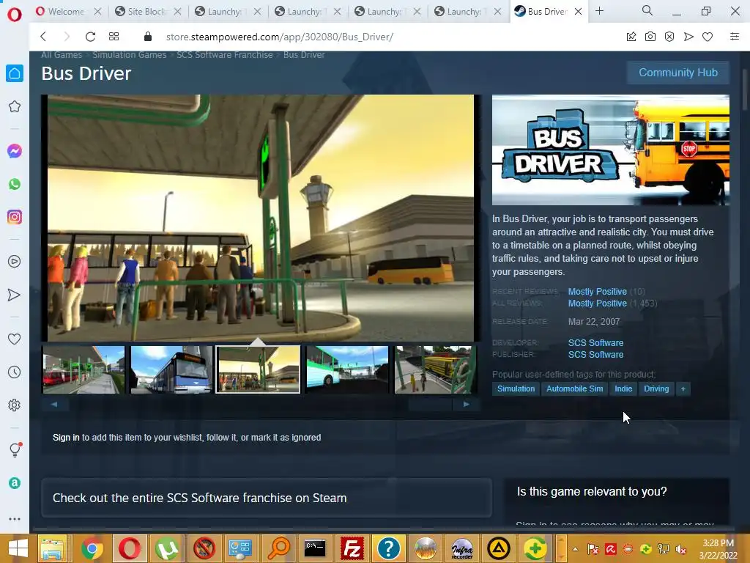Go back to the previous page

[x=43, y=37]
